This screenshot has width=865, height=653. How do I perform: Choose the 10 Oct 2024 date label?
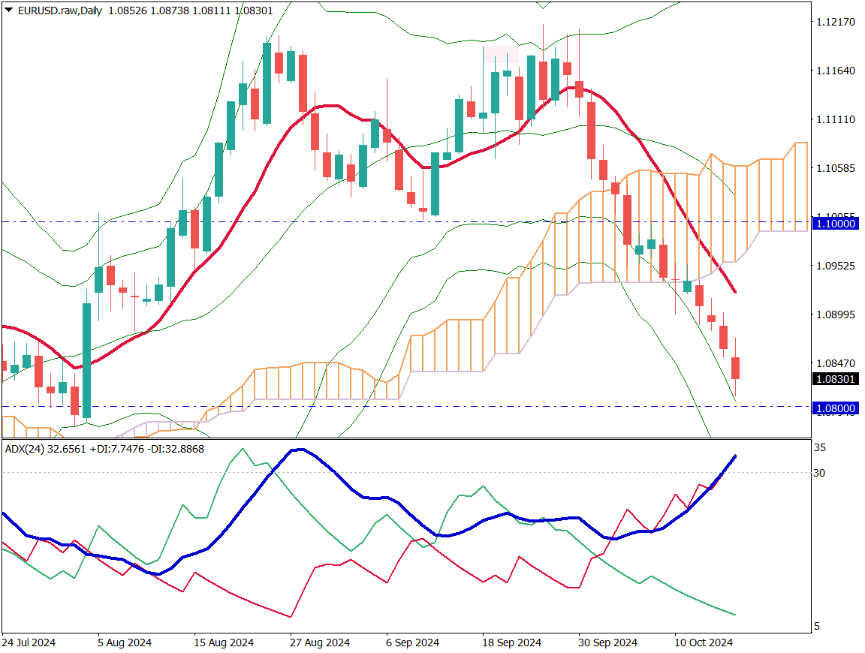pyautogui.click(x=704, y=642)
